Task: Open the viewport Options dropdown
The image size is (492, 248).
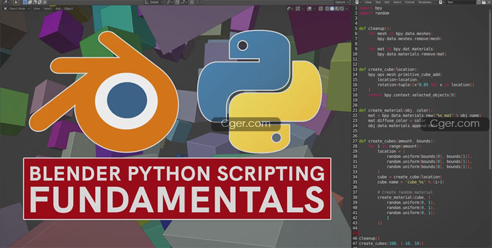Action: 342,2
